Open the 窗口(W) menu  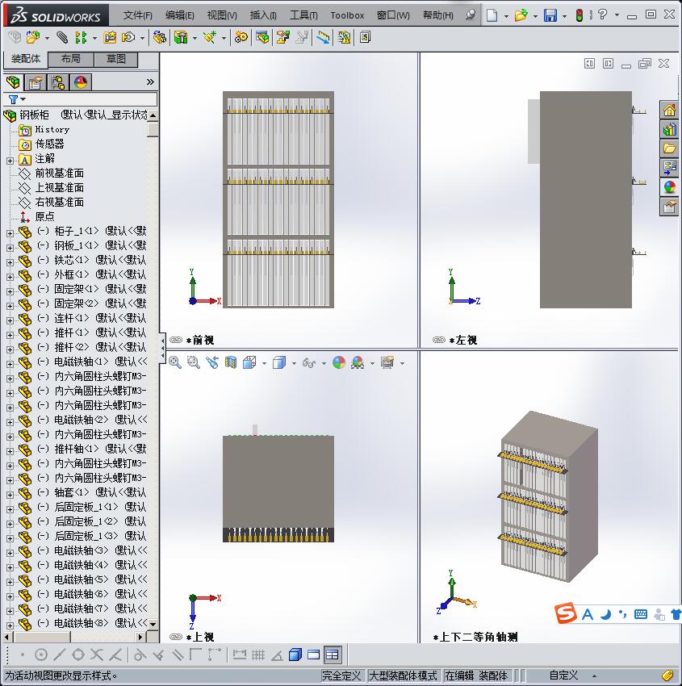click(x=393, y=15)
